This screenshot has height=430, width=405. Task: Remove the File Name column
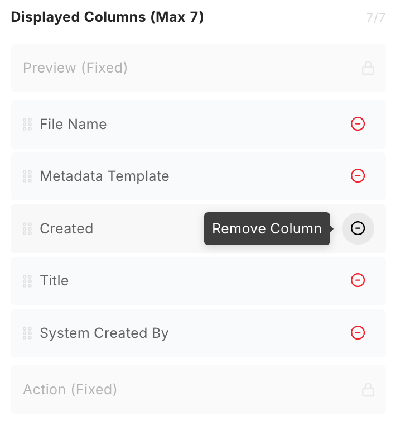(358, 124)
